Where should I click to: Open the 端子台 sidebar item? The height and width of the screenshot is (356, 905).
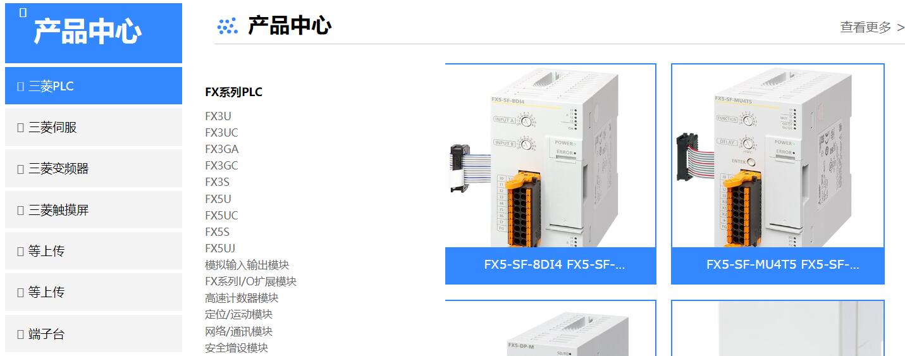point(94,334)
